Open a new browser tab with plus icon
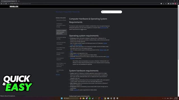 (19, 1)
